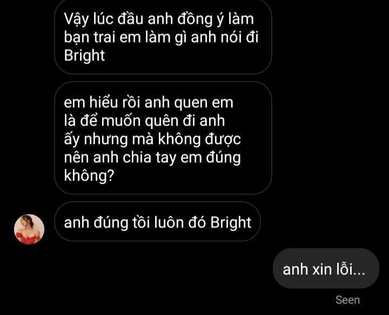Click the line 'em hiểu rồi anh quen em'
This screenshot has height=315, width=389.
[x=149, y=102]
